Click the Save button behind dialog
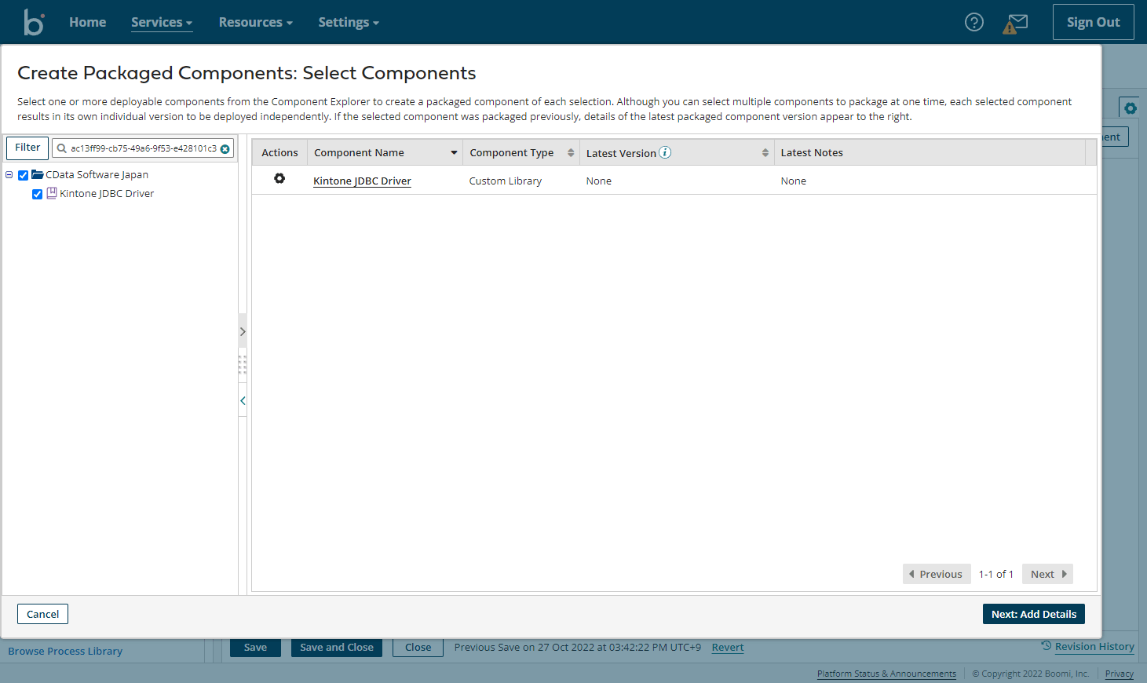 (255, 648)
